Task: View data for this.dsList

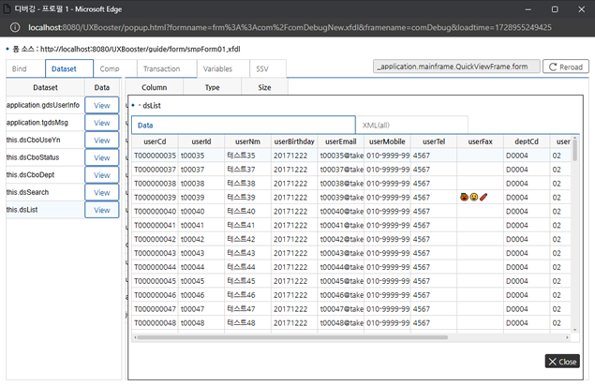Action: coord(102,210)
